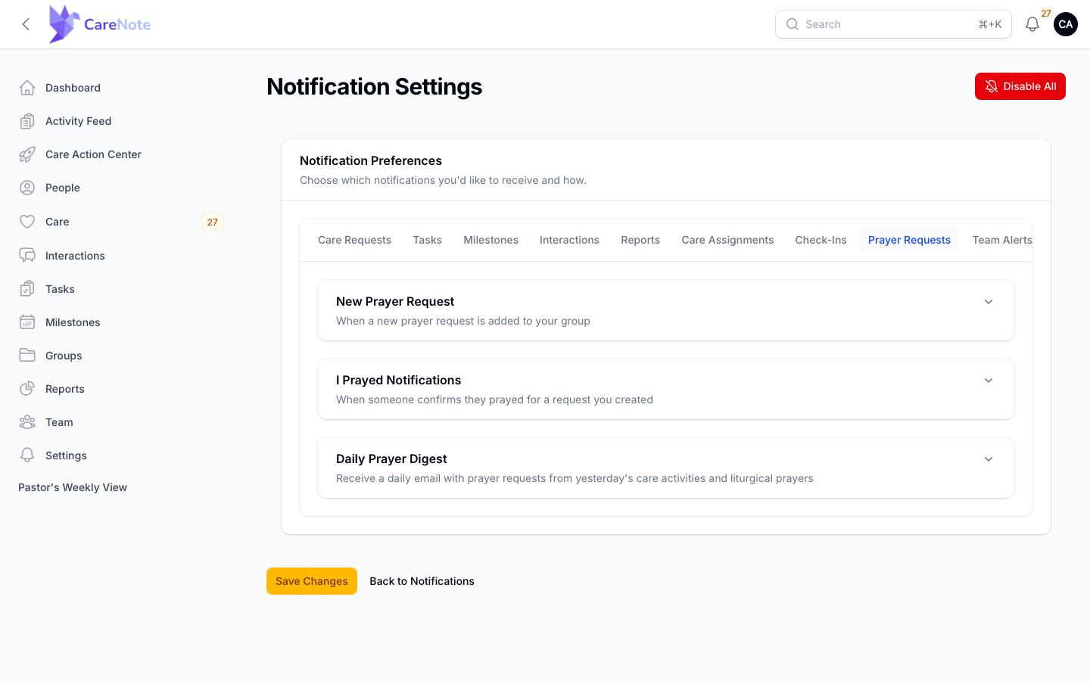Click the Tasks checklist icon

tap(27, 289)
